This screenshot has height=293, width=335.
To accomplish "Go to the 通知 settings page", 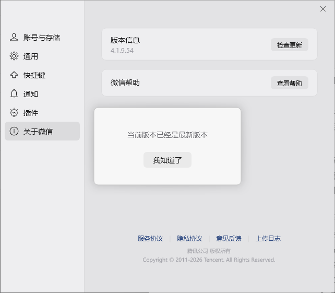I will point(42,94).
